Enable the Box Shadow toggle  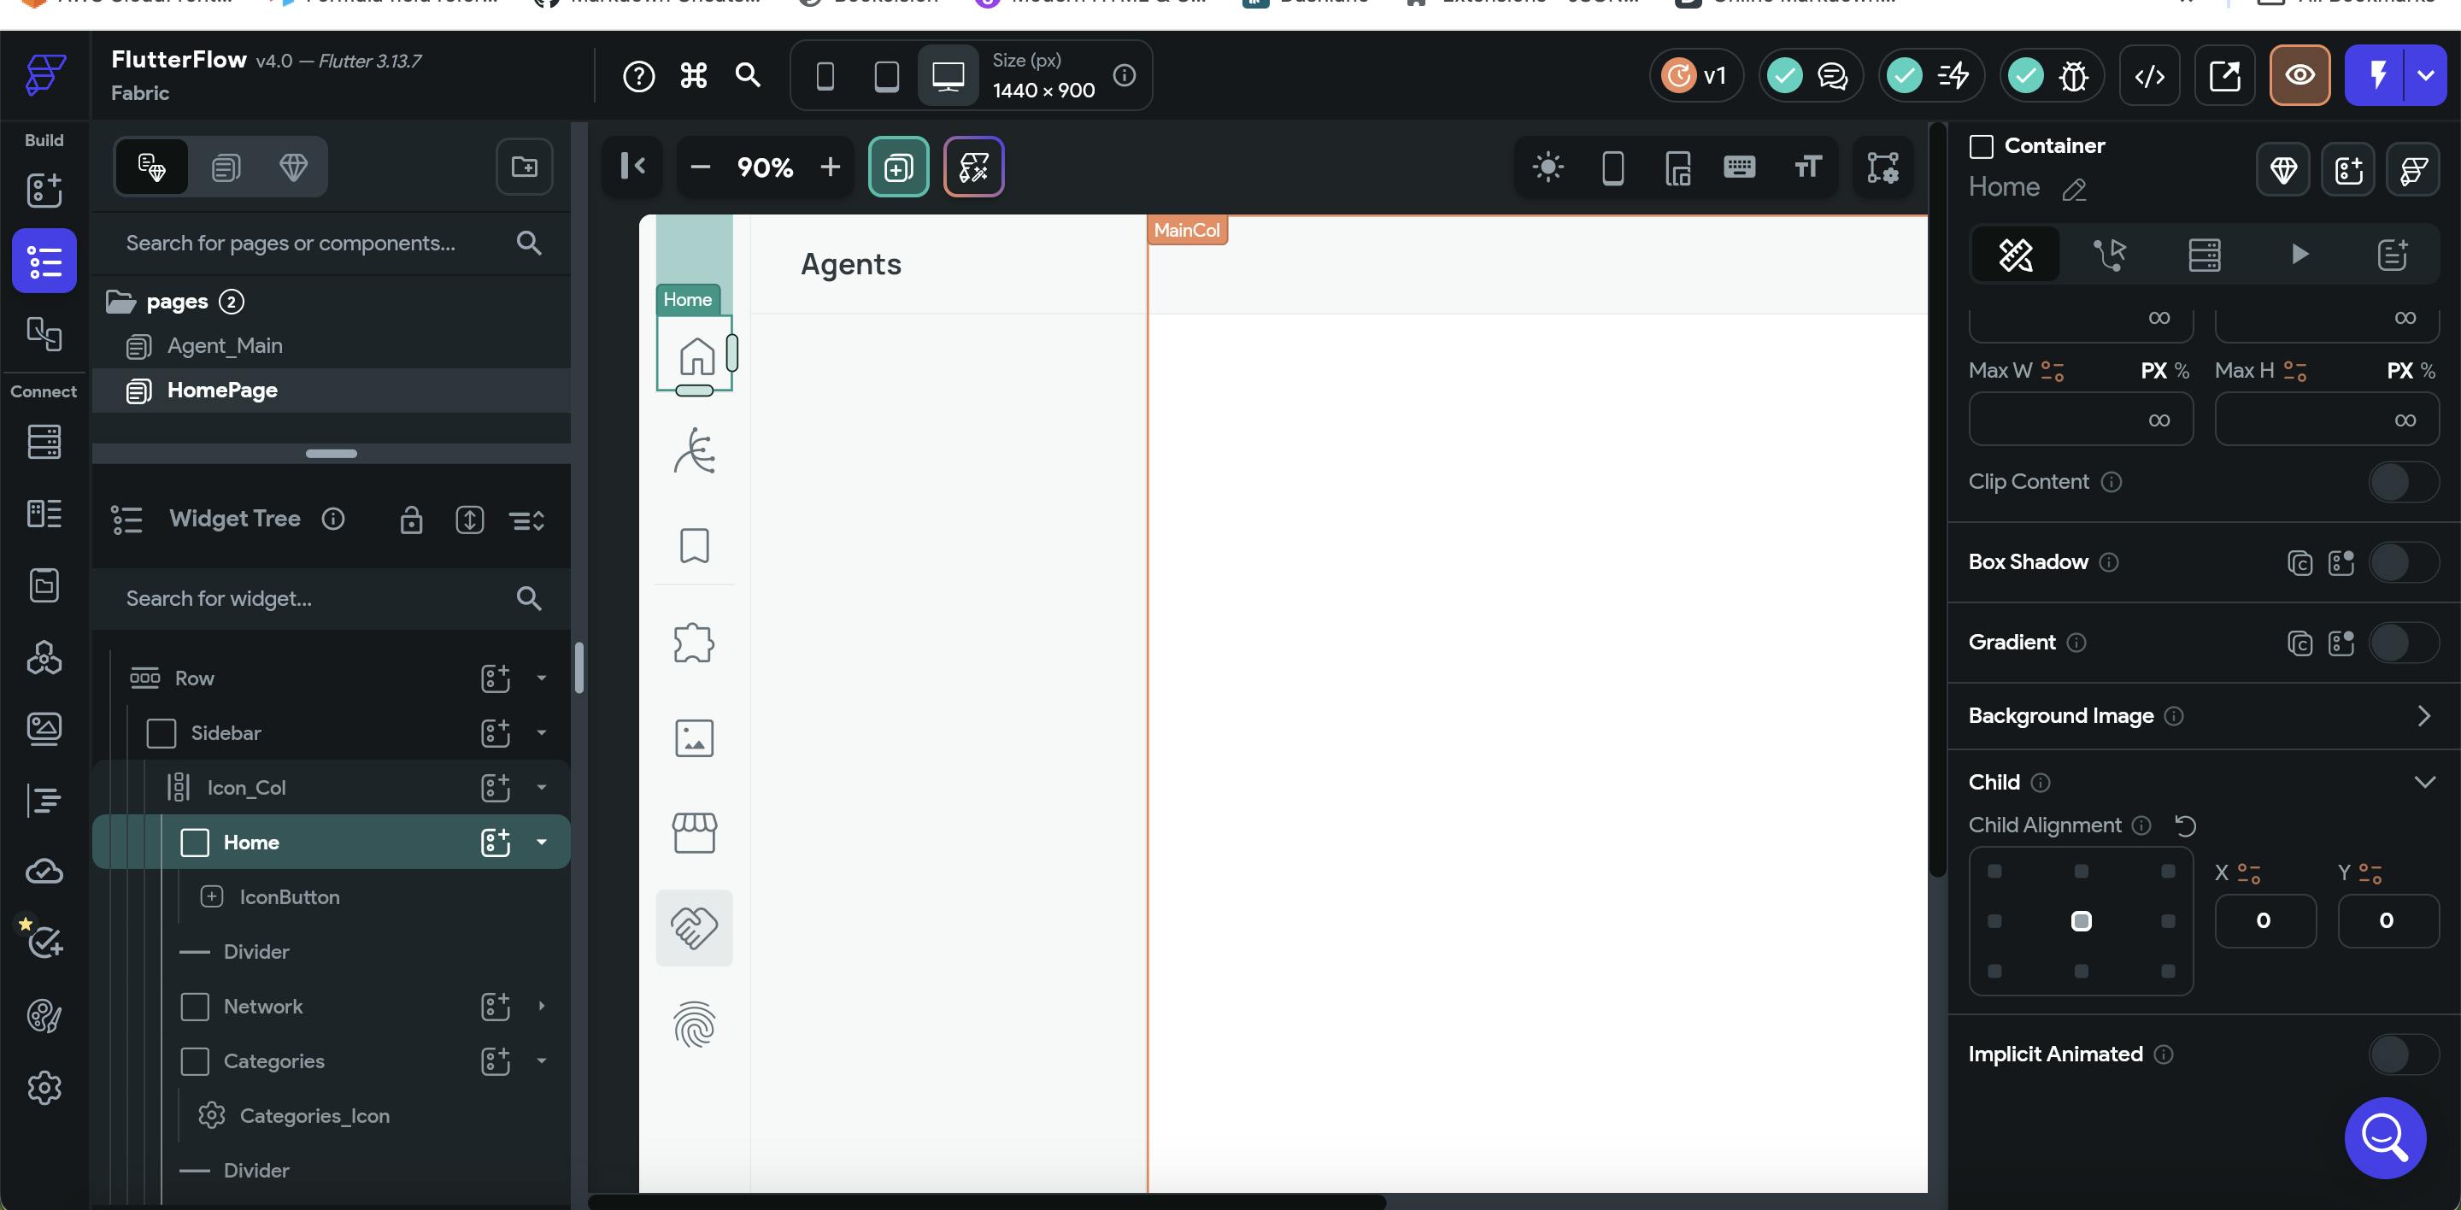pyautogui.click(x=2402, y=562)
